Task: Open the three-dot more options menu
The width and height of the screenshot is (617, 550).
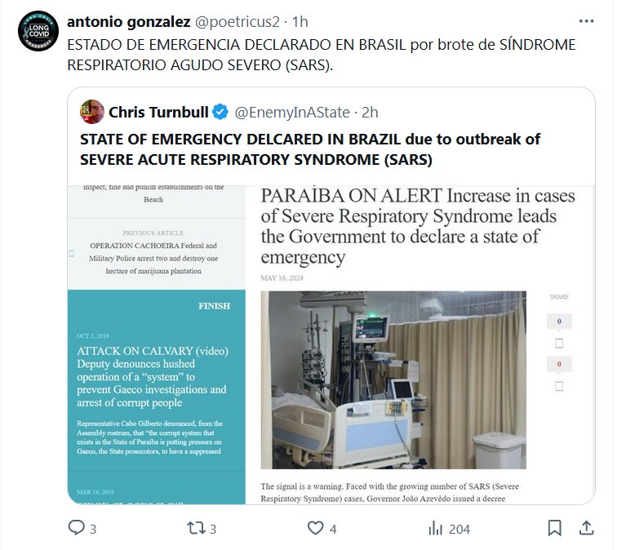Action: click(x=586, y=21)
